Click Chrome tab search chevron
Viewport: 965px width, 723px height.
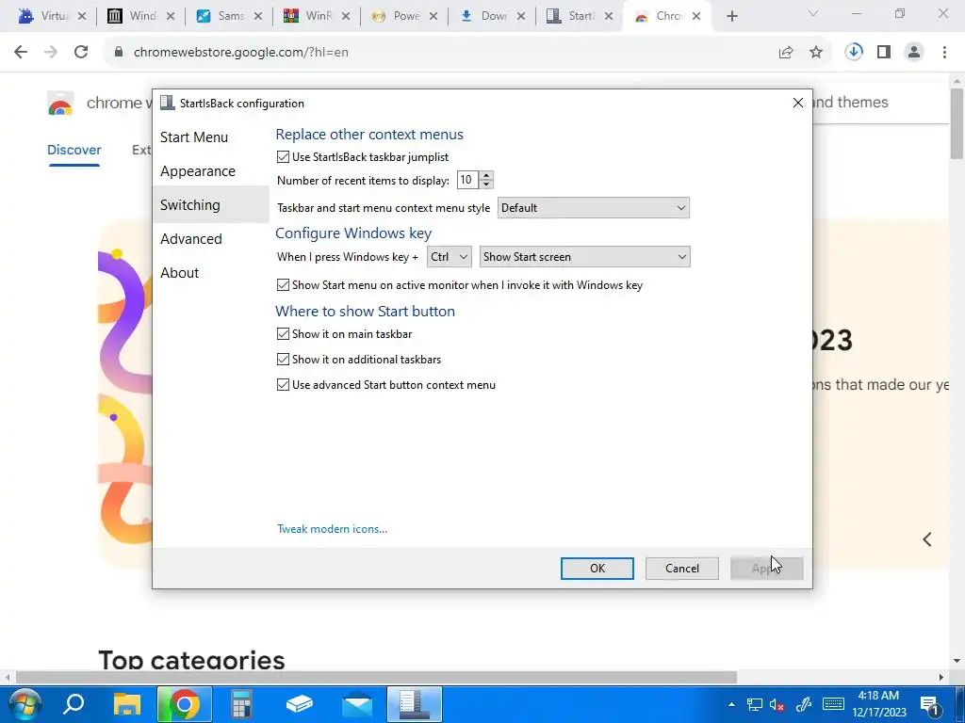(x=813, y=13)
